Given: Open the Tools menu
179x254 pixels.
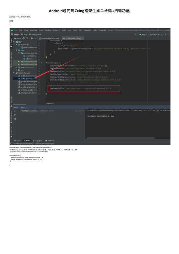Looking at the screenshot, I should [75, 30].
